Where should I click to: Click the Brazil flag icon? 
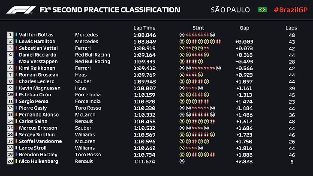(x=262, y=10)
